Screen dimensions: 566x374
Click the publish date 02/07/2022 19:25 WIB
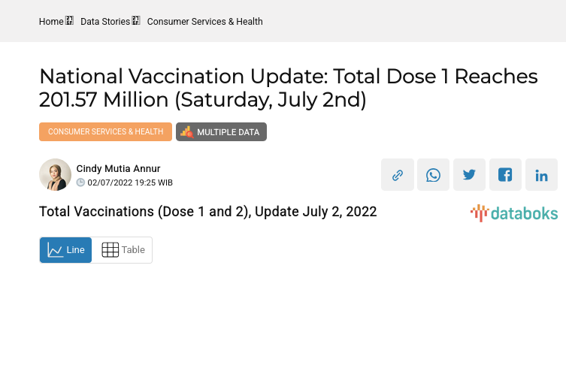[130, 182]
